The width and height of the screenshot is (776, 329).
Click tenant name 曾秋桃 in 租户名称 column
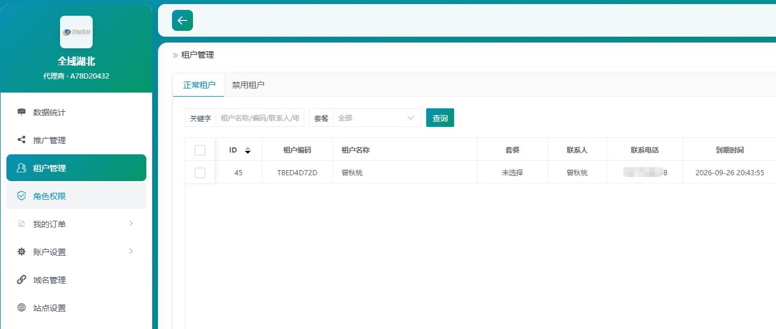tap(352, 173)
